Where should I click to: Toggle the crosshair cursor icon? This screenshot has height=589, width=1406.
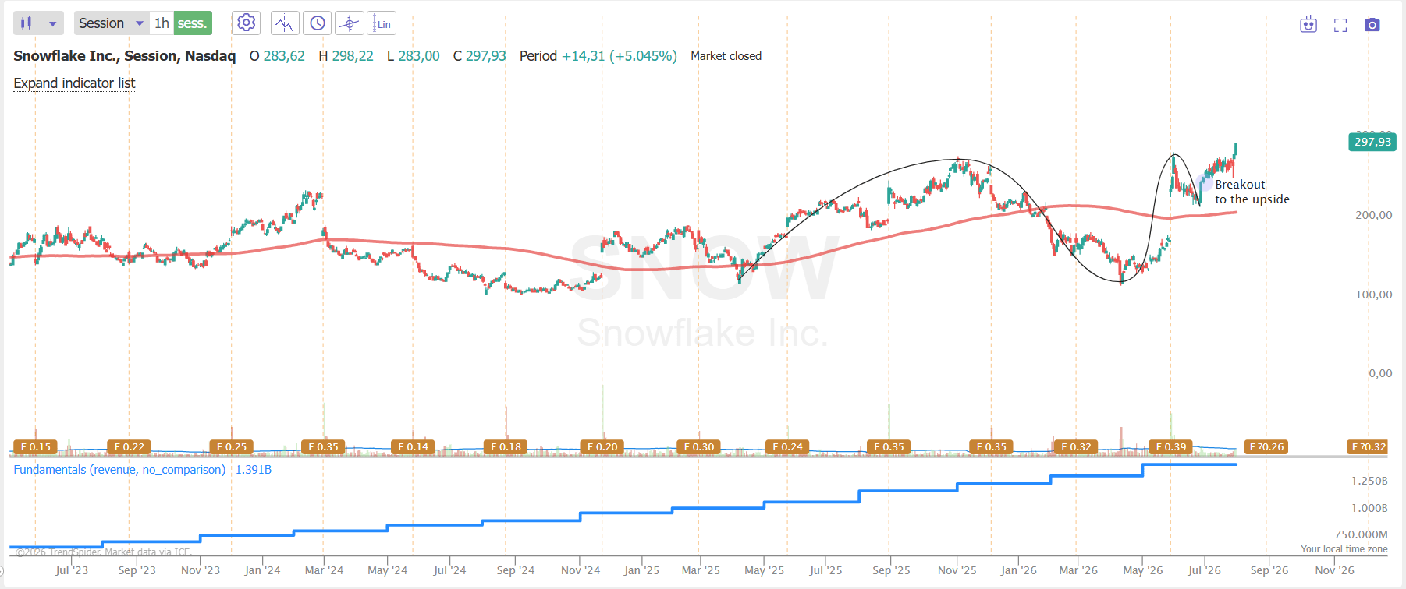click(x=350, y=23)
